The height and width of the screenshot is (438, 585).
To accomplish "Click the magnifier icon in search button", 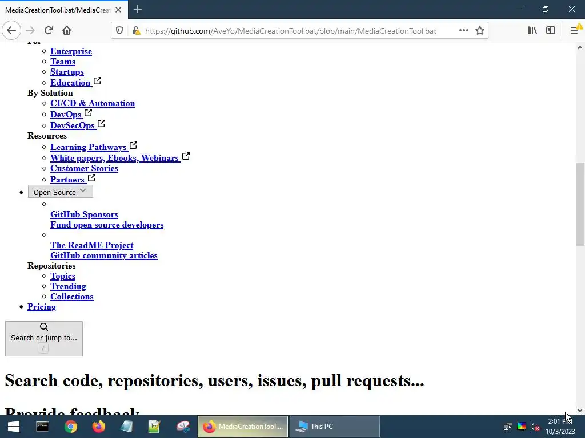I will [x=44, y=327].
